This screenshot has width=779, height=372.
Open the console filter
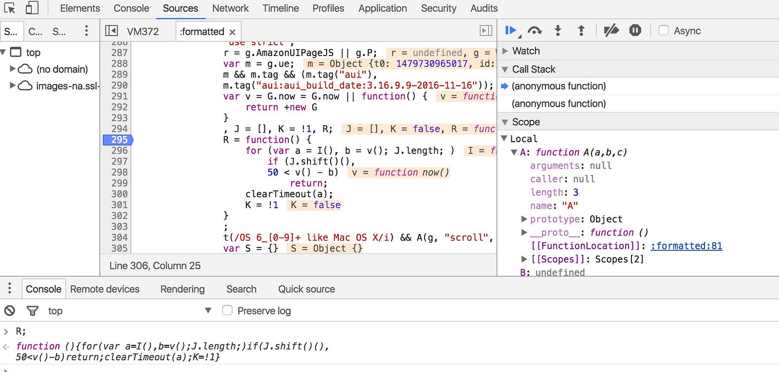coord(33,311)
